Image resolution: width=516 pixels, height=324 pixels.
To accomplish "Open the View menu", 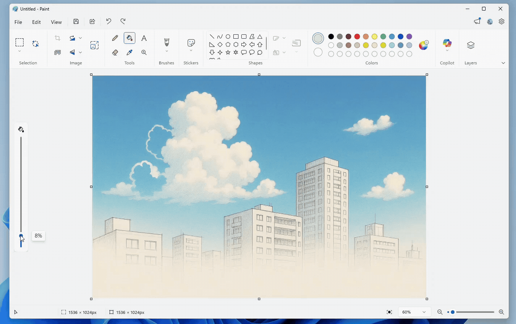I will [x=56, y=22].
